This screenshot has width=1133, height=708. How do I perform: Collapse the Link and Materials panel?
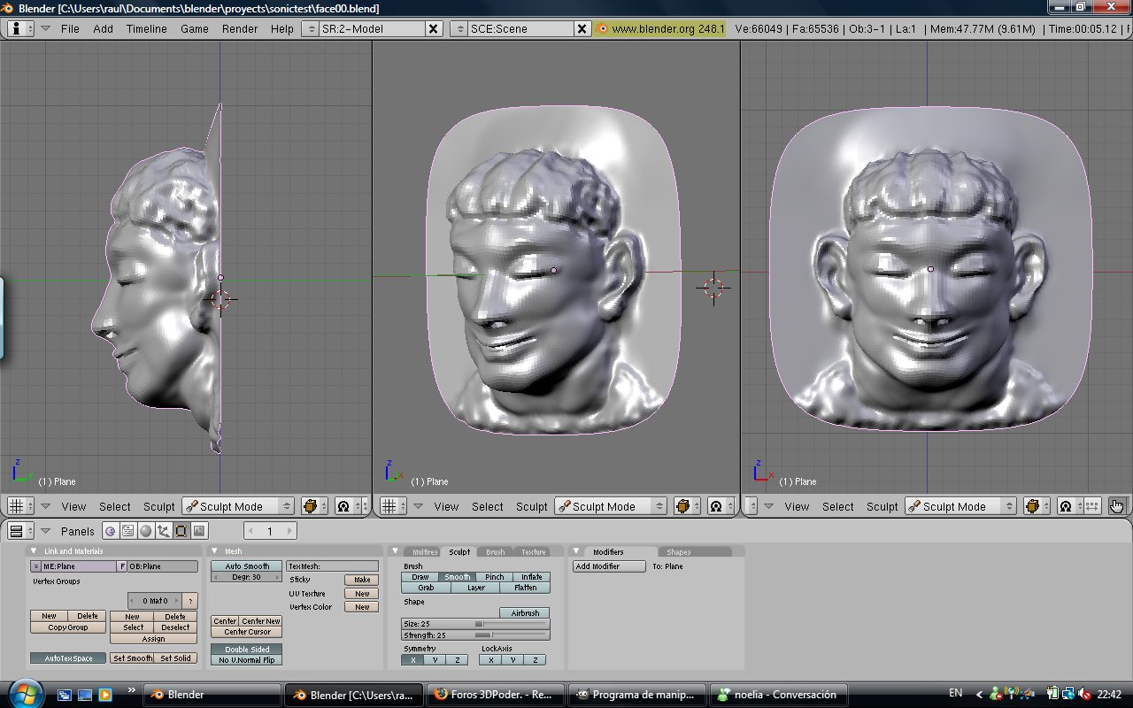point(34,551)
